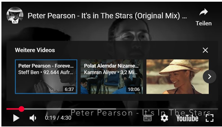Open the Polat Alemdar Nizame video thumbnail
Viewport: 222px width, 127px height.
[x=112, y=77]
